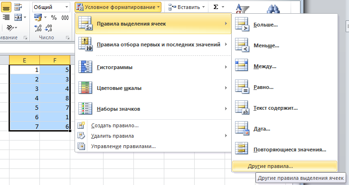The height and width of the screenshot is (185, 349).
Task: Toggle wrap text icon
Action: pos(18,7)
